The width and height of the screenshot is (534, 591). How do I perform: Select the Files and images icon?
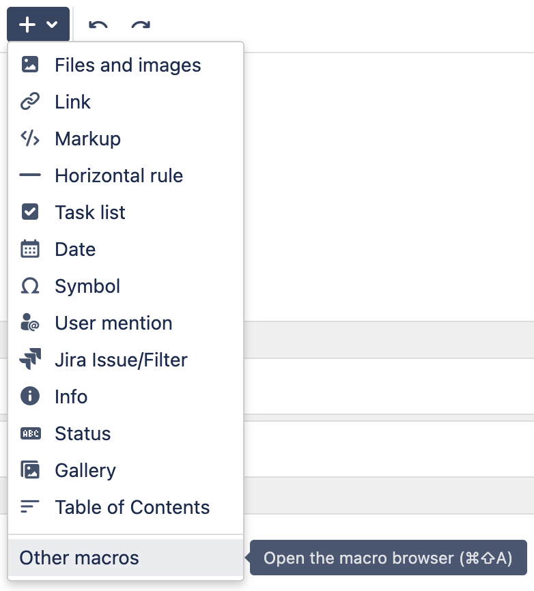pyautogui.click(x=30, y=64)
